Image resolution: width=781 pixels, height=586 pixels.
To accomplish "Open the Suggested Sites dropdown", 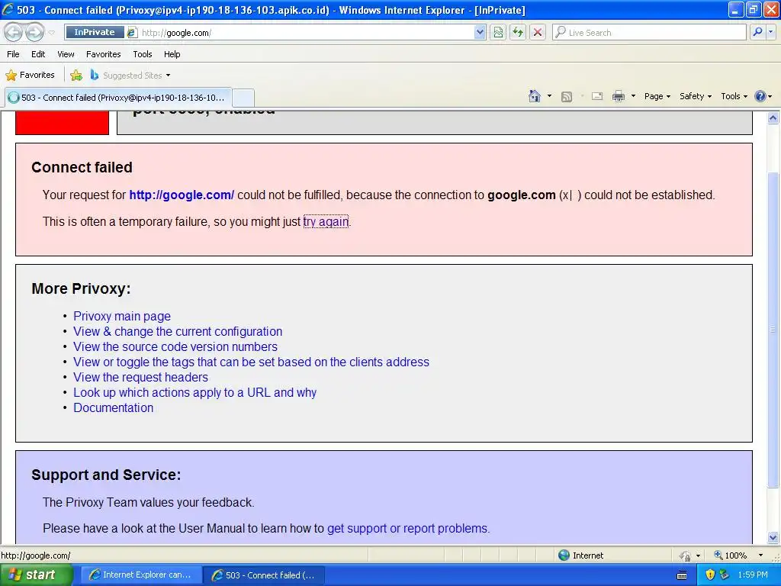I will coord(130,76).
